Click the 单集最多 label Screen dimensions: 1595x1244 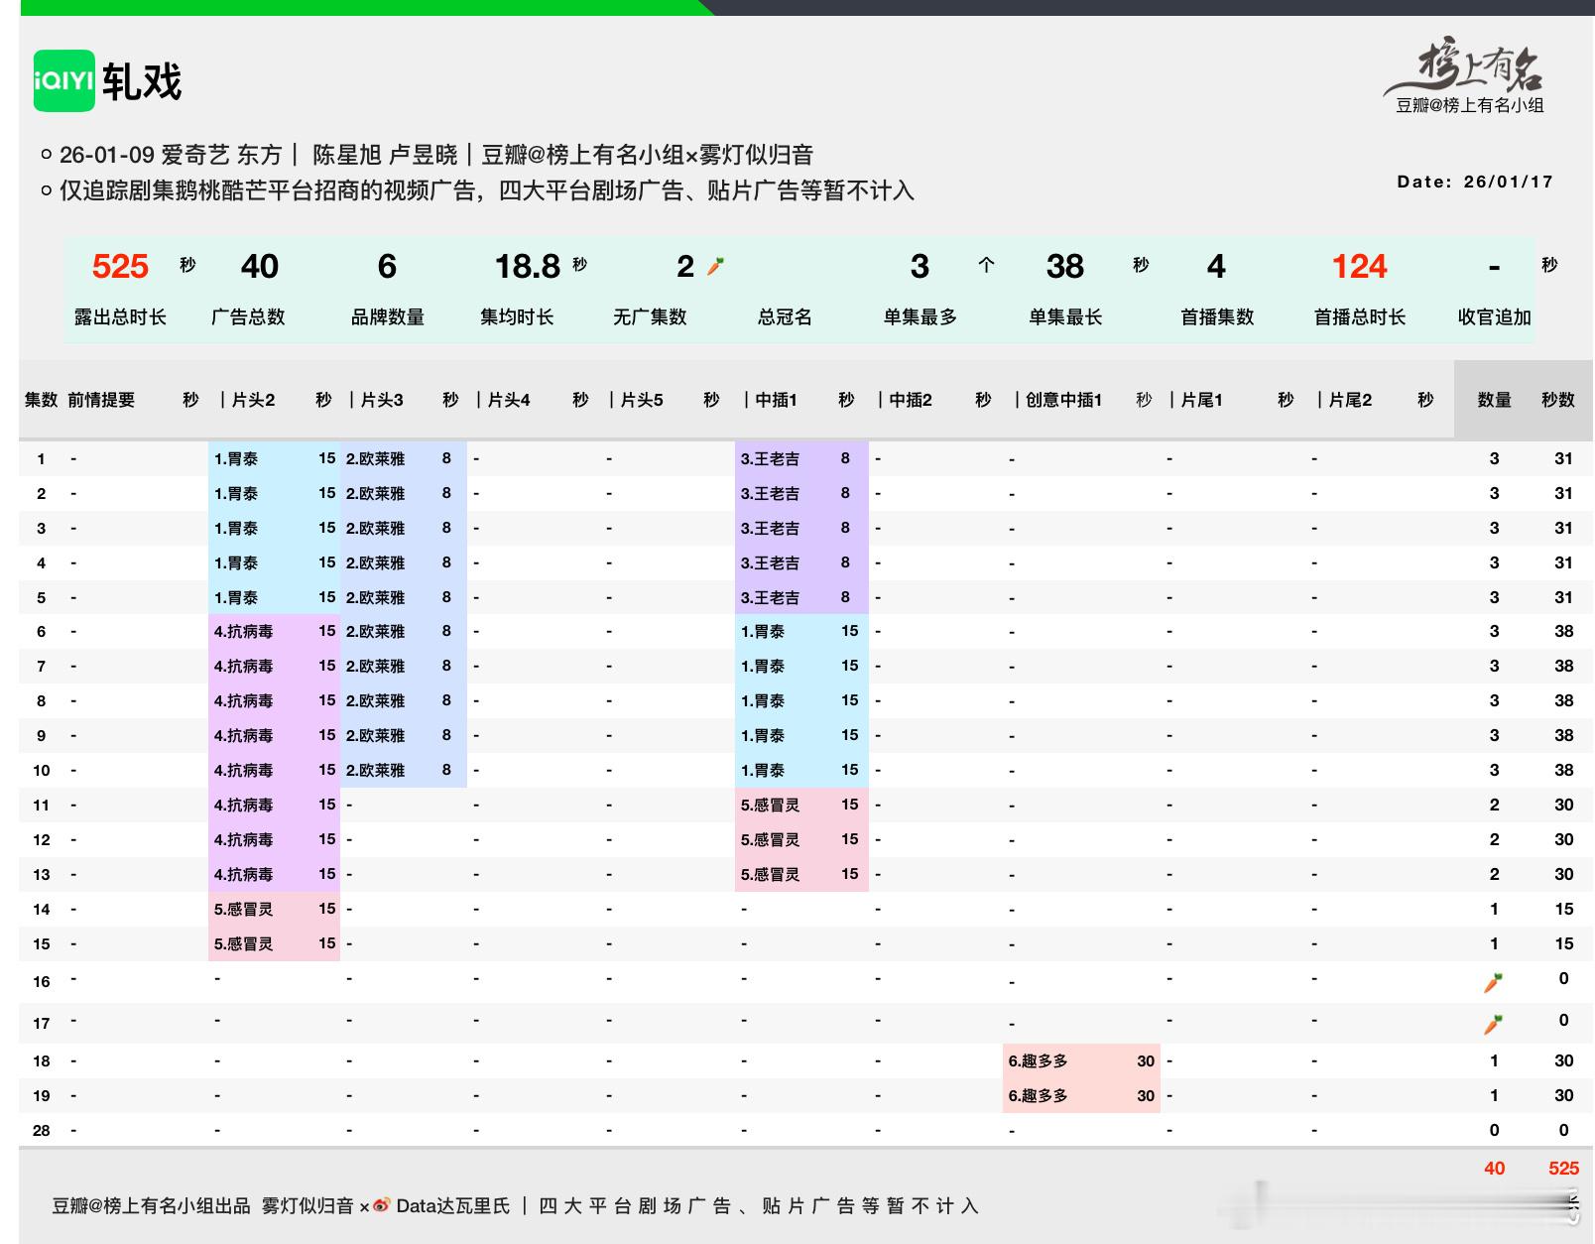[920, 317]
